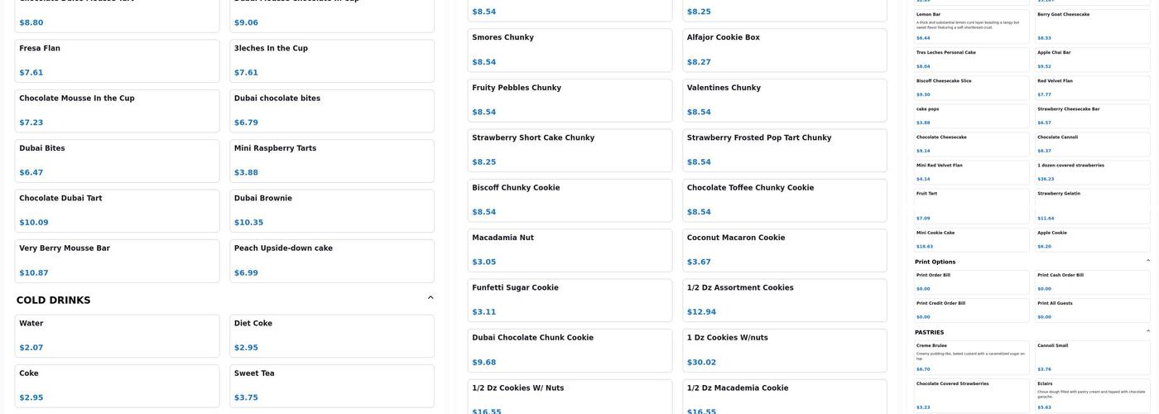Add Sweet Tea to the order
The width and height of the screenshot is (1159, 414).
(331, 386)
